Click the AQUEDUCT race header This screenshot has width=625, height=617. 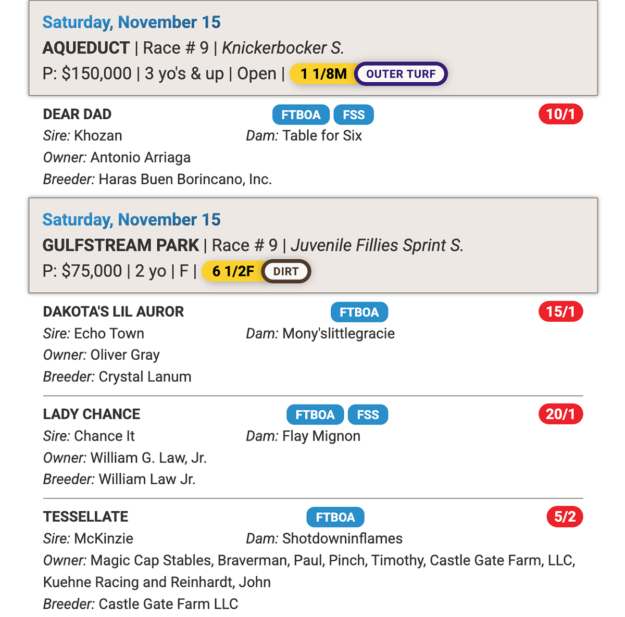click(86, 48)
